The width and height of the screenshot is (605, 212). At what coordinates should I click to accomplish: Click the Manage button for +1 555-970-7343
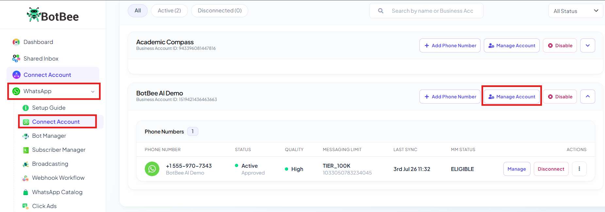(517, 169)
